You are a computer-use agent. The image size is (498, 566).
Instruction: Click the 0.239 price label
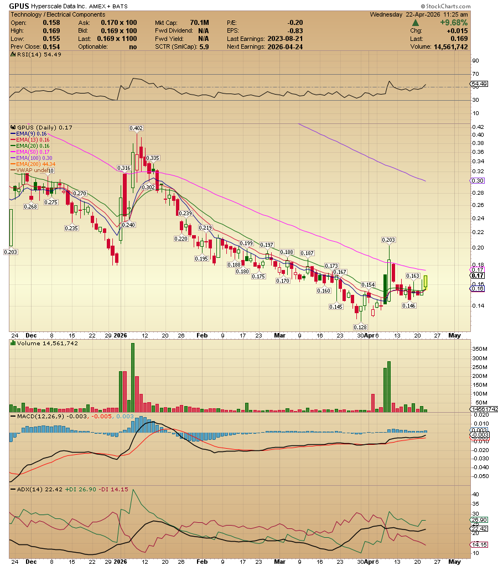point(185,214)
